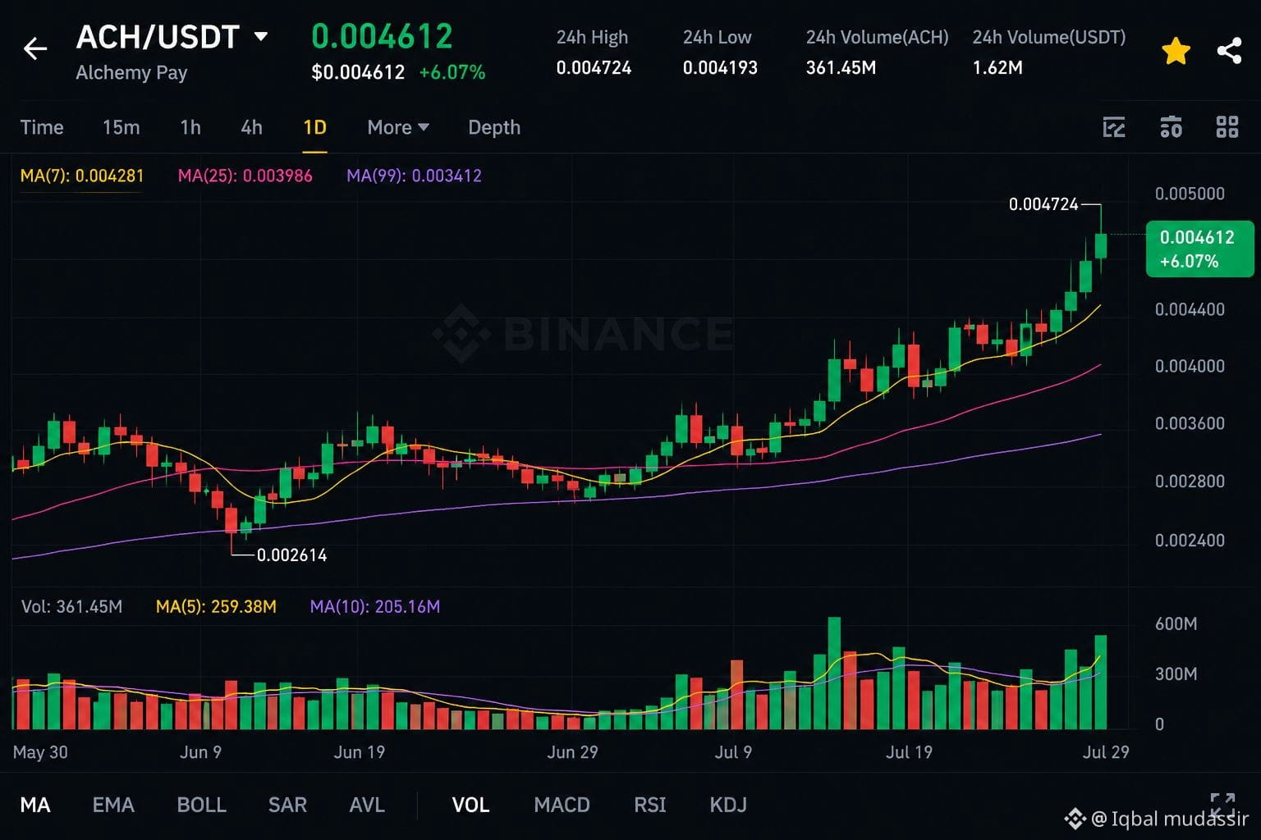Expand chart to fullscreen
The height and width of the screenshot is (840, 1261).
(x=1222, y=805)
